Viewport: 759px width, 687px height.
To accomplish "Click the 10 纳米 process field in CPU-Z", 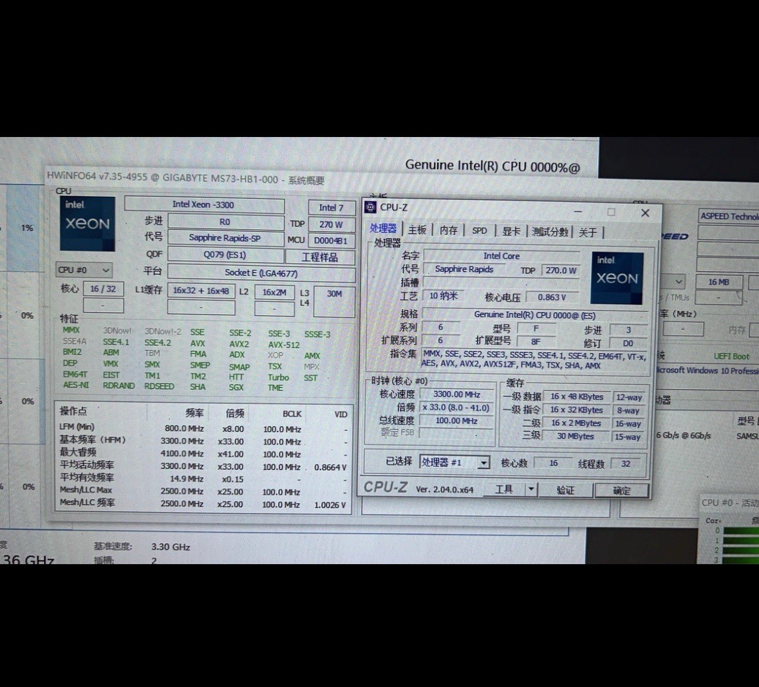I will coord(444,296).
